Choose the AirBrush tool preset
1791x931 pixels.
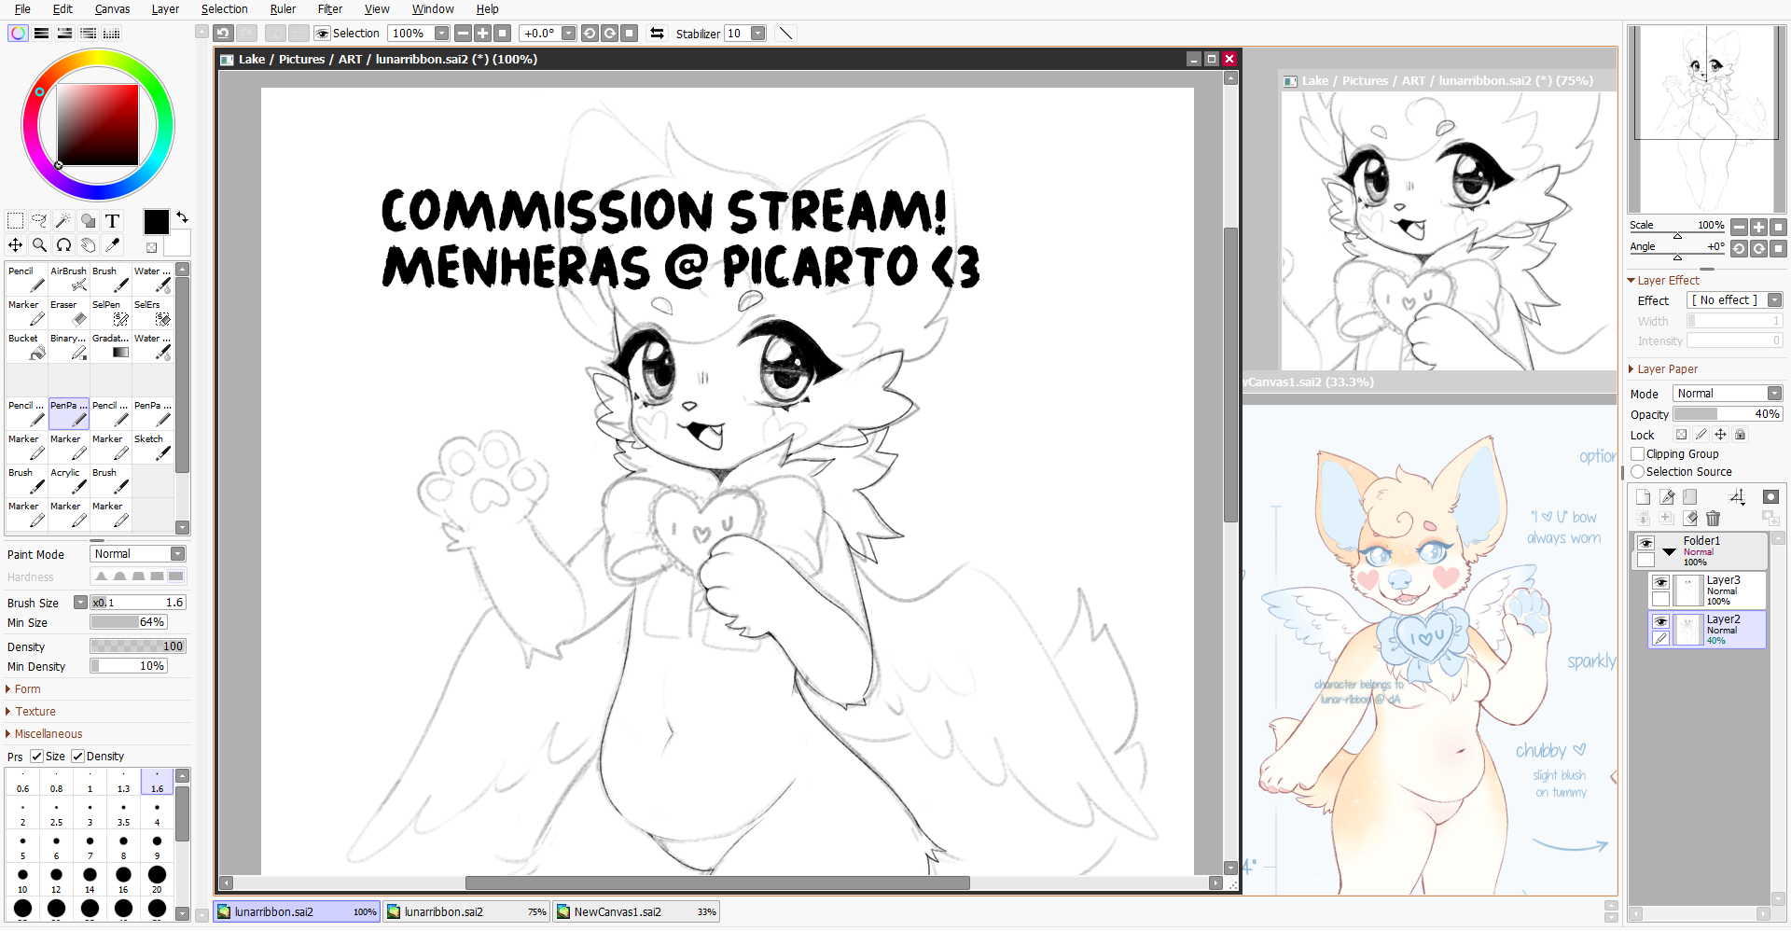coord(69,280)
